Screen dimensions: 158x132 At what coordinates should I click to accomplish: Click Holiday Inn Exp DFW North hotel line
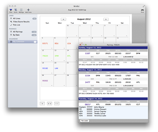[99, 65]
